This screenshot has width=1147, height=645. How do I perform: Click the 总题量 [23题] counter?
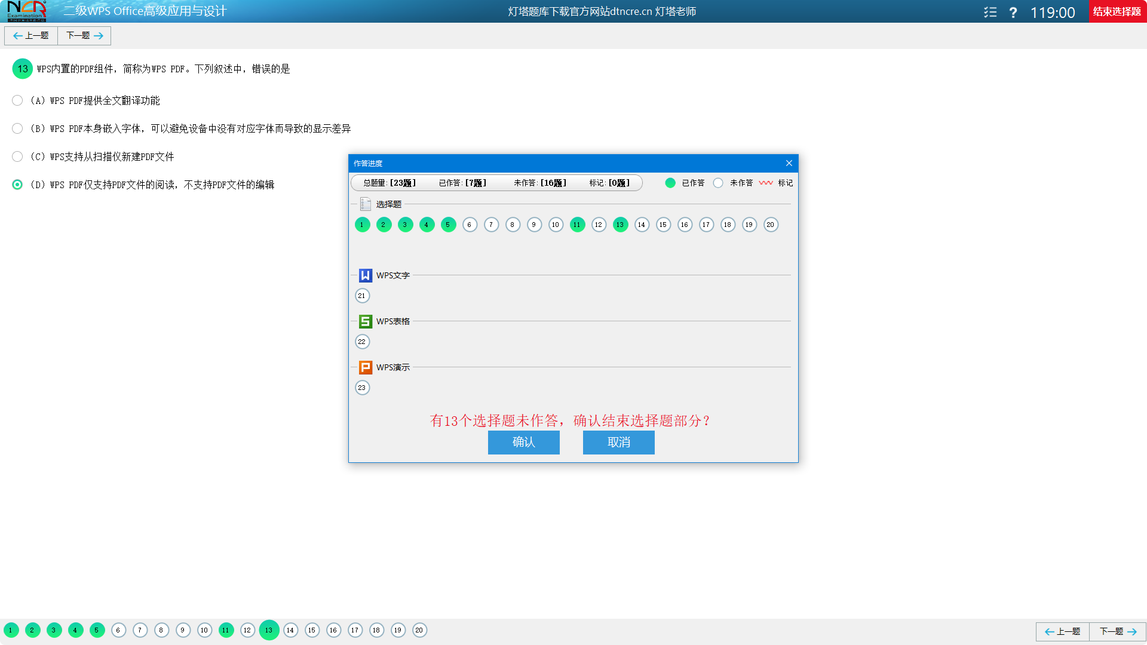pyautogui.click(x=390, y=183)
